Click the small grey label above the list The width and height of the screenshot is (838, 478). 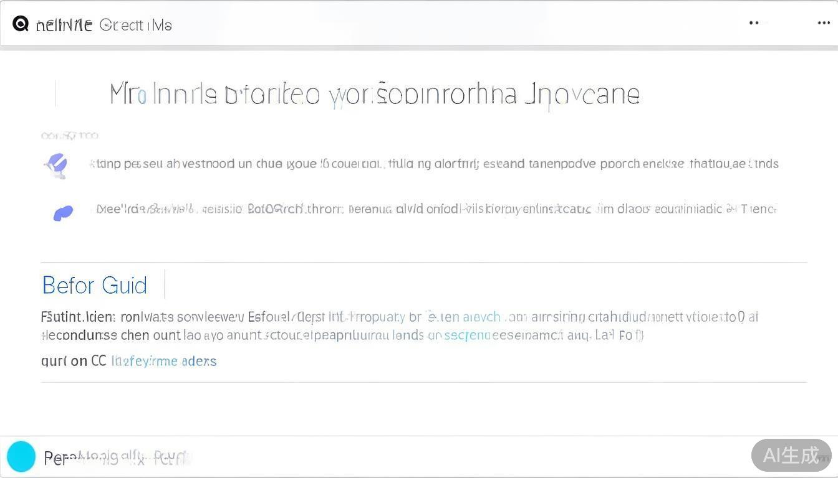pos(69,135)
